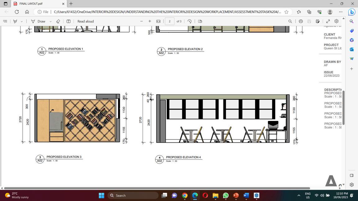The image size is (358, 201).
Task: Select the Erase tool
Action: coord(58,21)
